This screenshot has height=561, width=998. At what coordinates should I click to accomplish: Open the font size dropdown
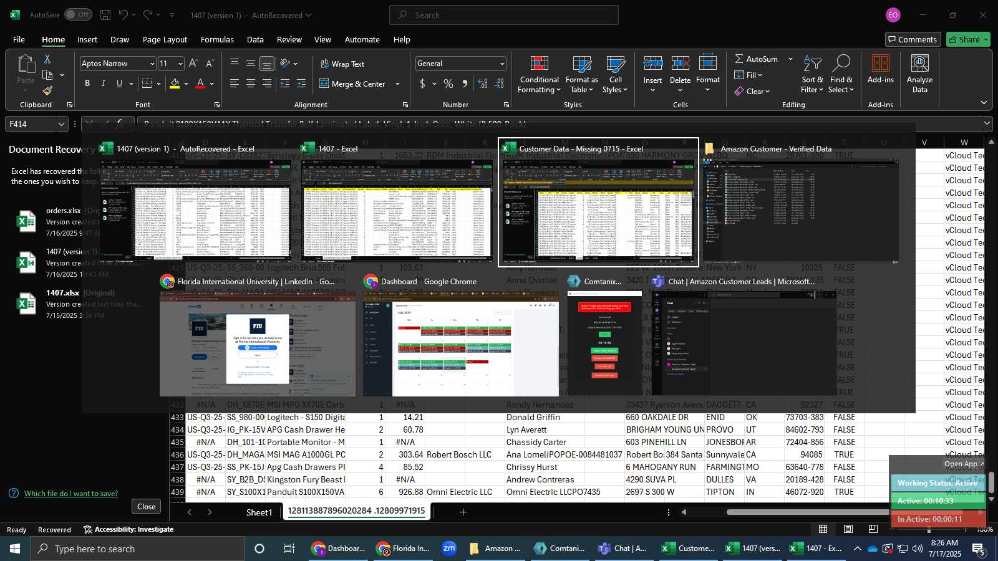[x=180, y=64]
